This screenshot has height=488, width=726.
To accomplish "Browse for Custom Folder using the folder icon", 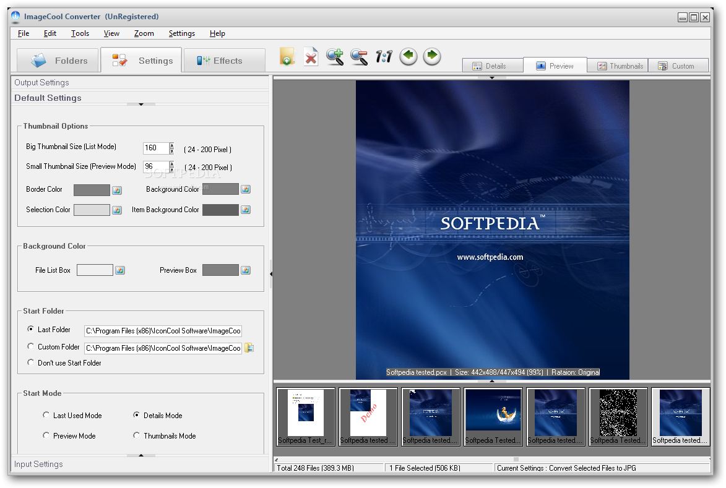I will tap(249, 348).
